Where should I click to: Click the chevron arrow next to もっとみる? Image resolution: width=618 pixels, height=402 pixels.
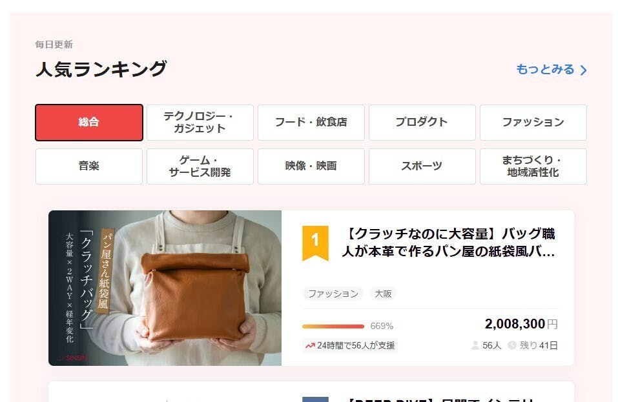click(x=583, y=70)
